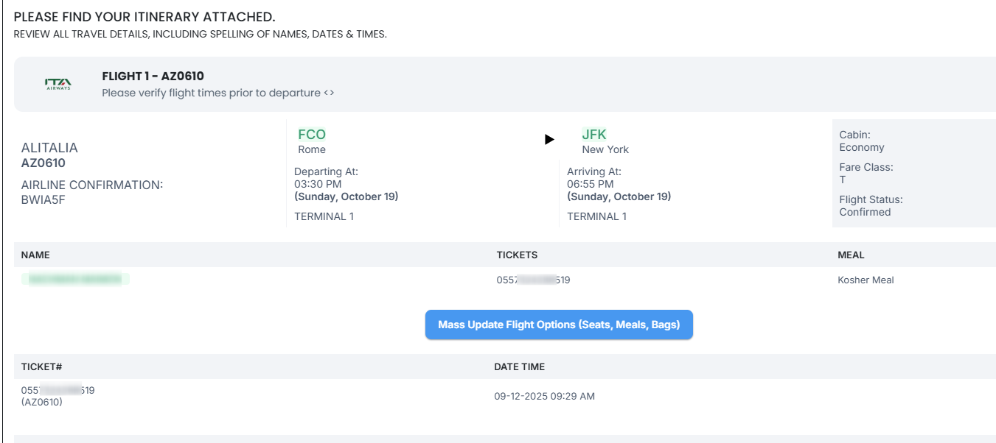Click the angle brackets icon after departure

(x=329, y=93)
